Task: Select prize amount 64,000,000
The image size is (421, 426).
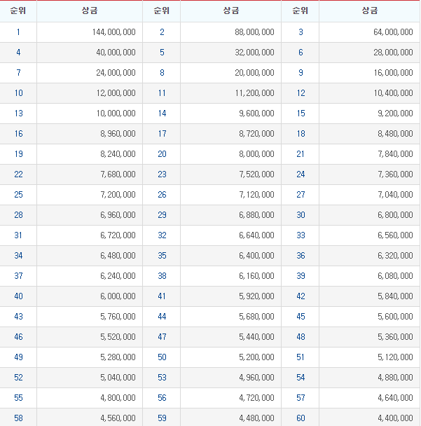Action: point(393,32)
